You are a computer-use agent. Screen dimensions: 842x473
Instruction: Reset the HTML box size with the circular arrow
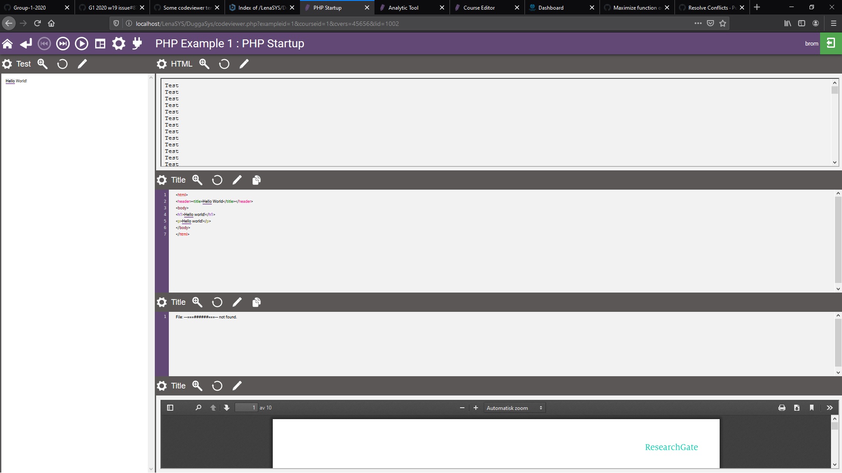tap(224, 64)
